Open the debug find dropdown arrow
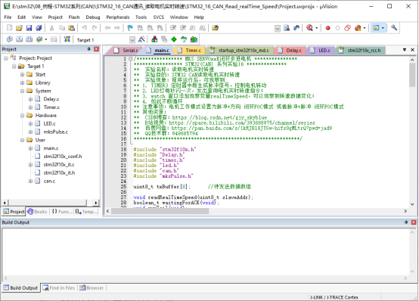The width and height of the screenshot is (419, 301). 317,28
